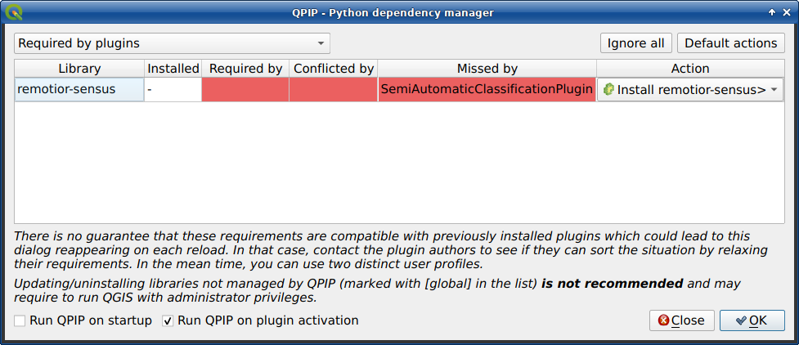Click the title bar up-arrow window button
Image resolution: width=799 pixels, height=345 pixels.
(x=772, y=13)
